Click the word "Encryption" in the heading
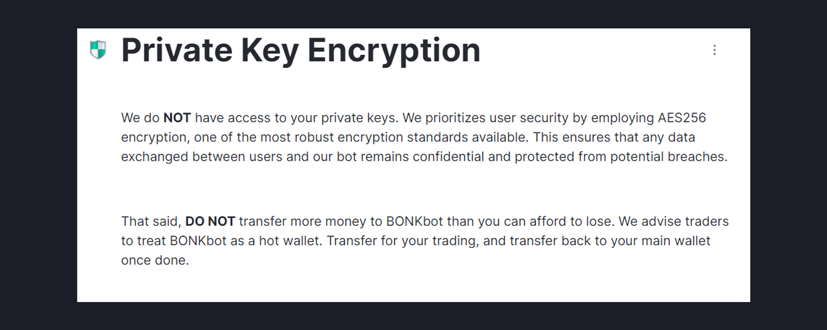 tap(394, 50)
